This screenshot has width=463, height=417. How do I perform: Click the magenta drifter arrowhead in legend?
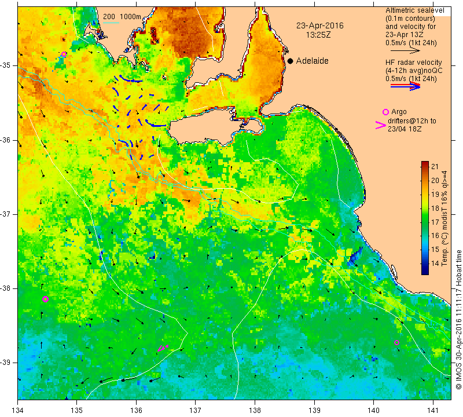pos(381,125)
